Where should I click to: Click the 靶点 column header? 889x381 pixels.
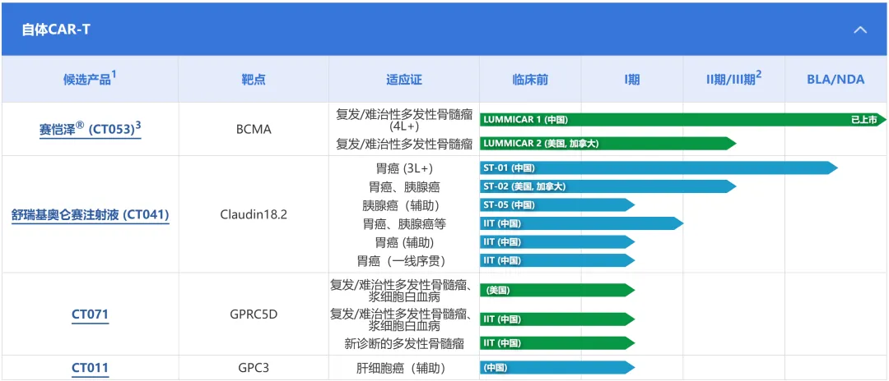click(254, 79)
